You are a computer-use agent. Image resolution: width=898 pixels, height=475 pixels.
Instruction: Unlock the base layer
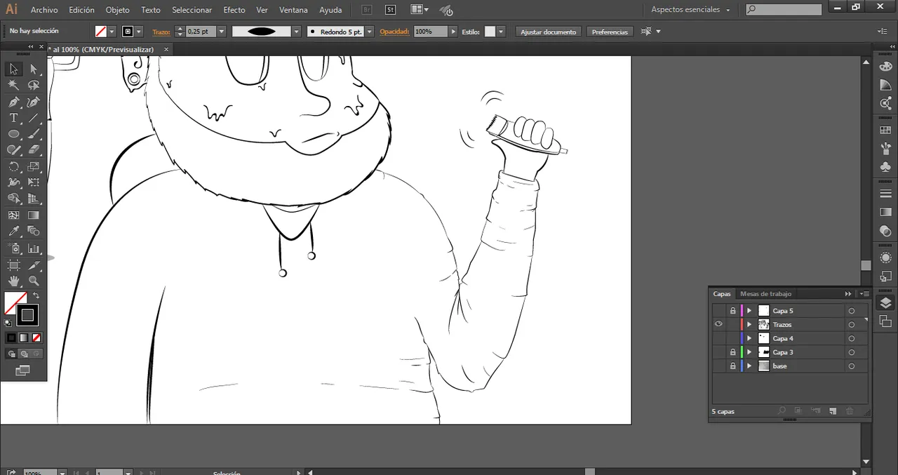(733, 366)
